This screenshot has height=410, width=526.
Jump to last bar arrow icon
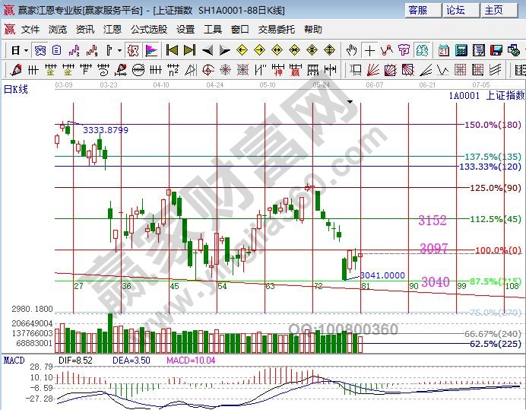coord(190,50)
